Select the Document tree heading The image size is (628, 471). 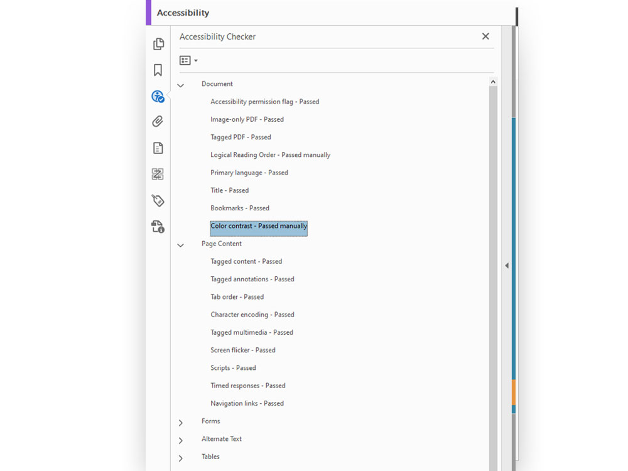pos(217,84)
